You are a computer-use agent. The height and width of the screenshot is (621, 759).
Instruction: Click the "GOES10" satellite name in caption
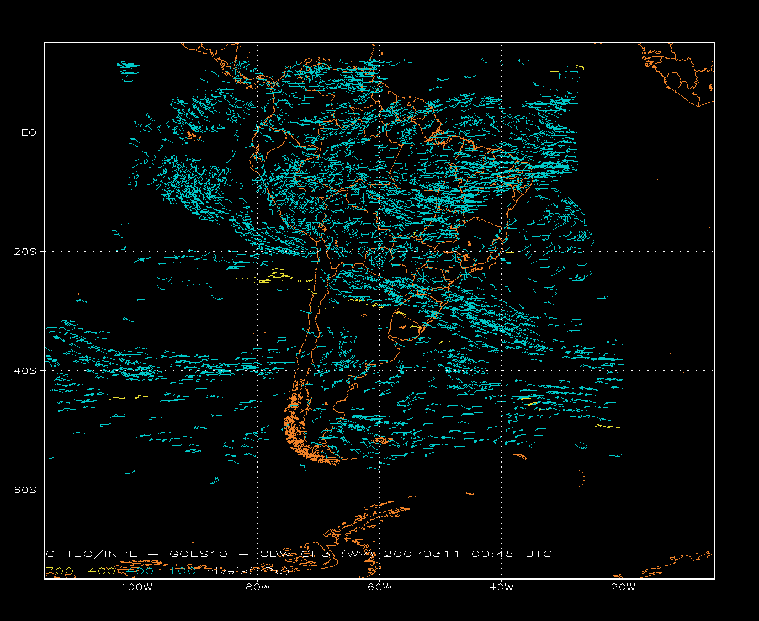[198, 554]
